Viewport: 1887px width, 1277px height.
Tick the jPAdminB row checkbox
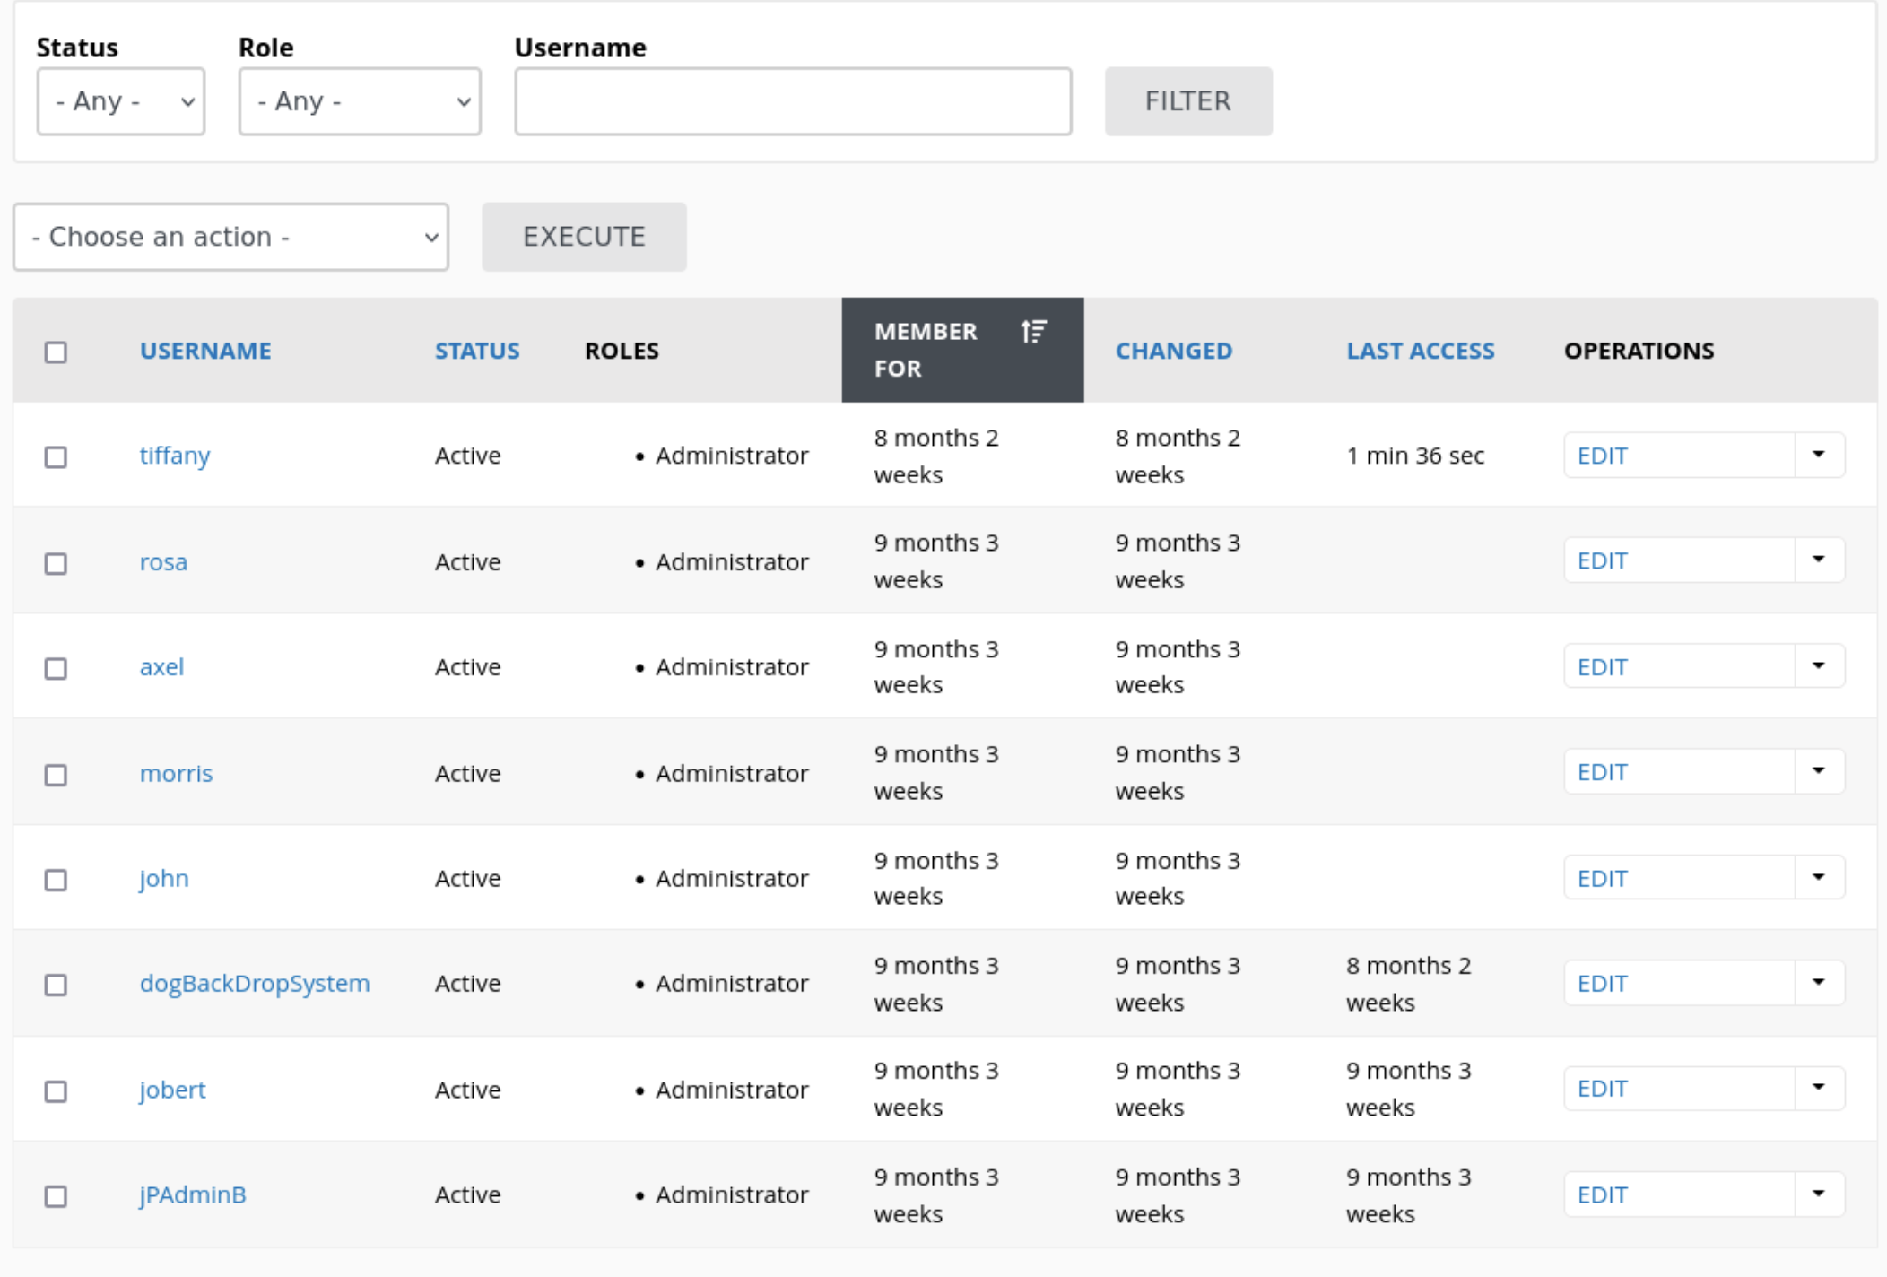point(56,1195)
